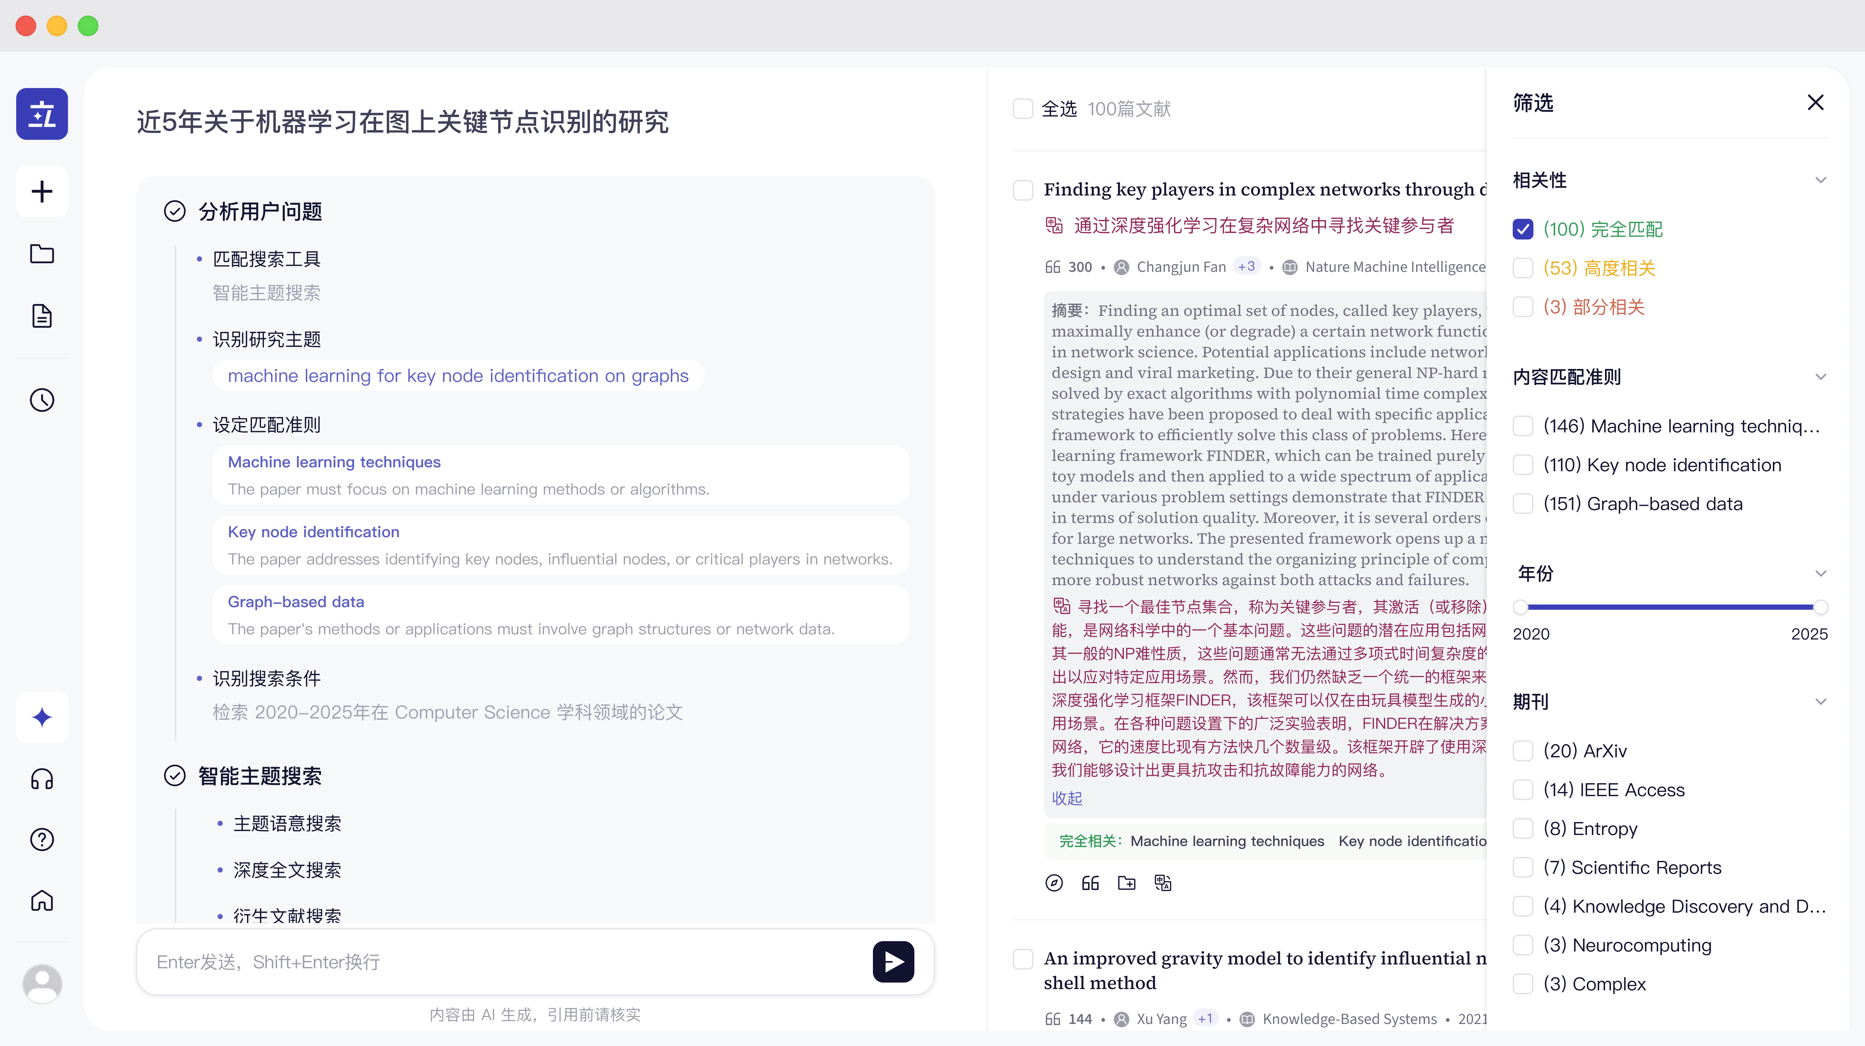Click the research topic tag machine learning for key node
This screenshot has width=1865, height=1046.
pyautogui.click(x=458, y=376)
